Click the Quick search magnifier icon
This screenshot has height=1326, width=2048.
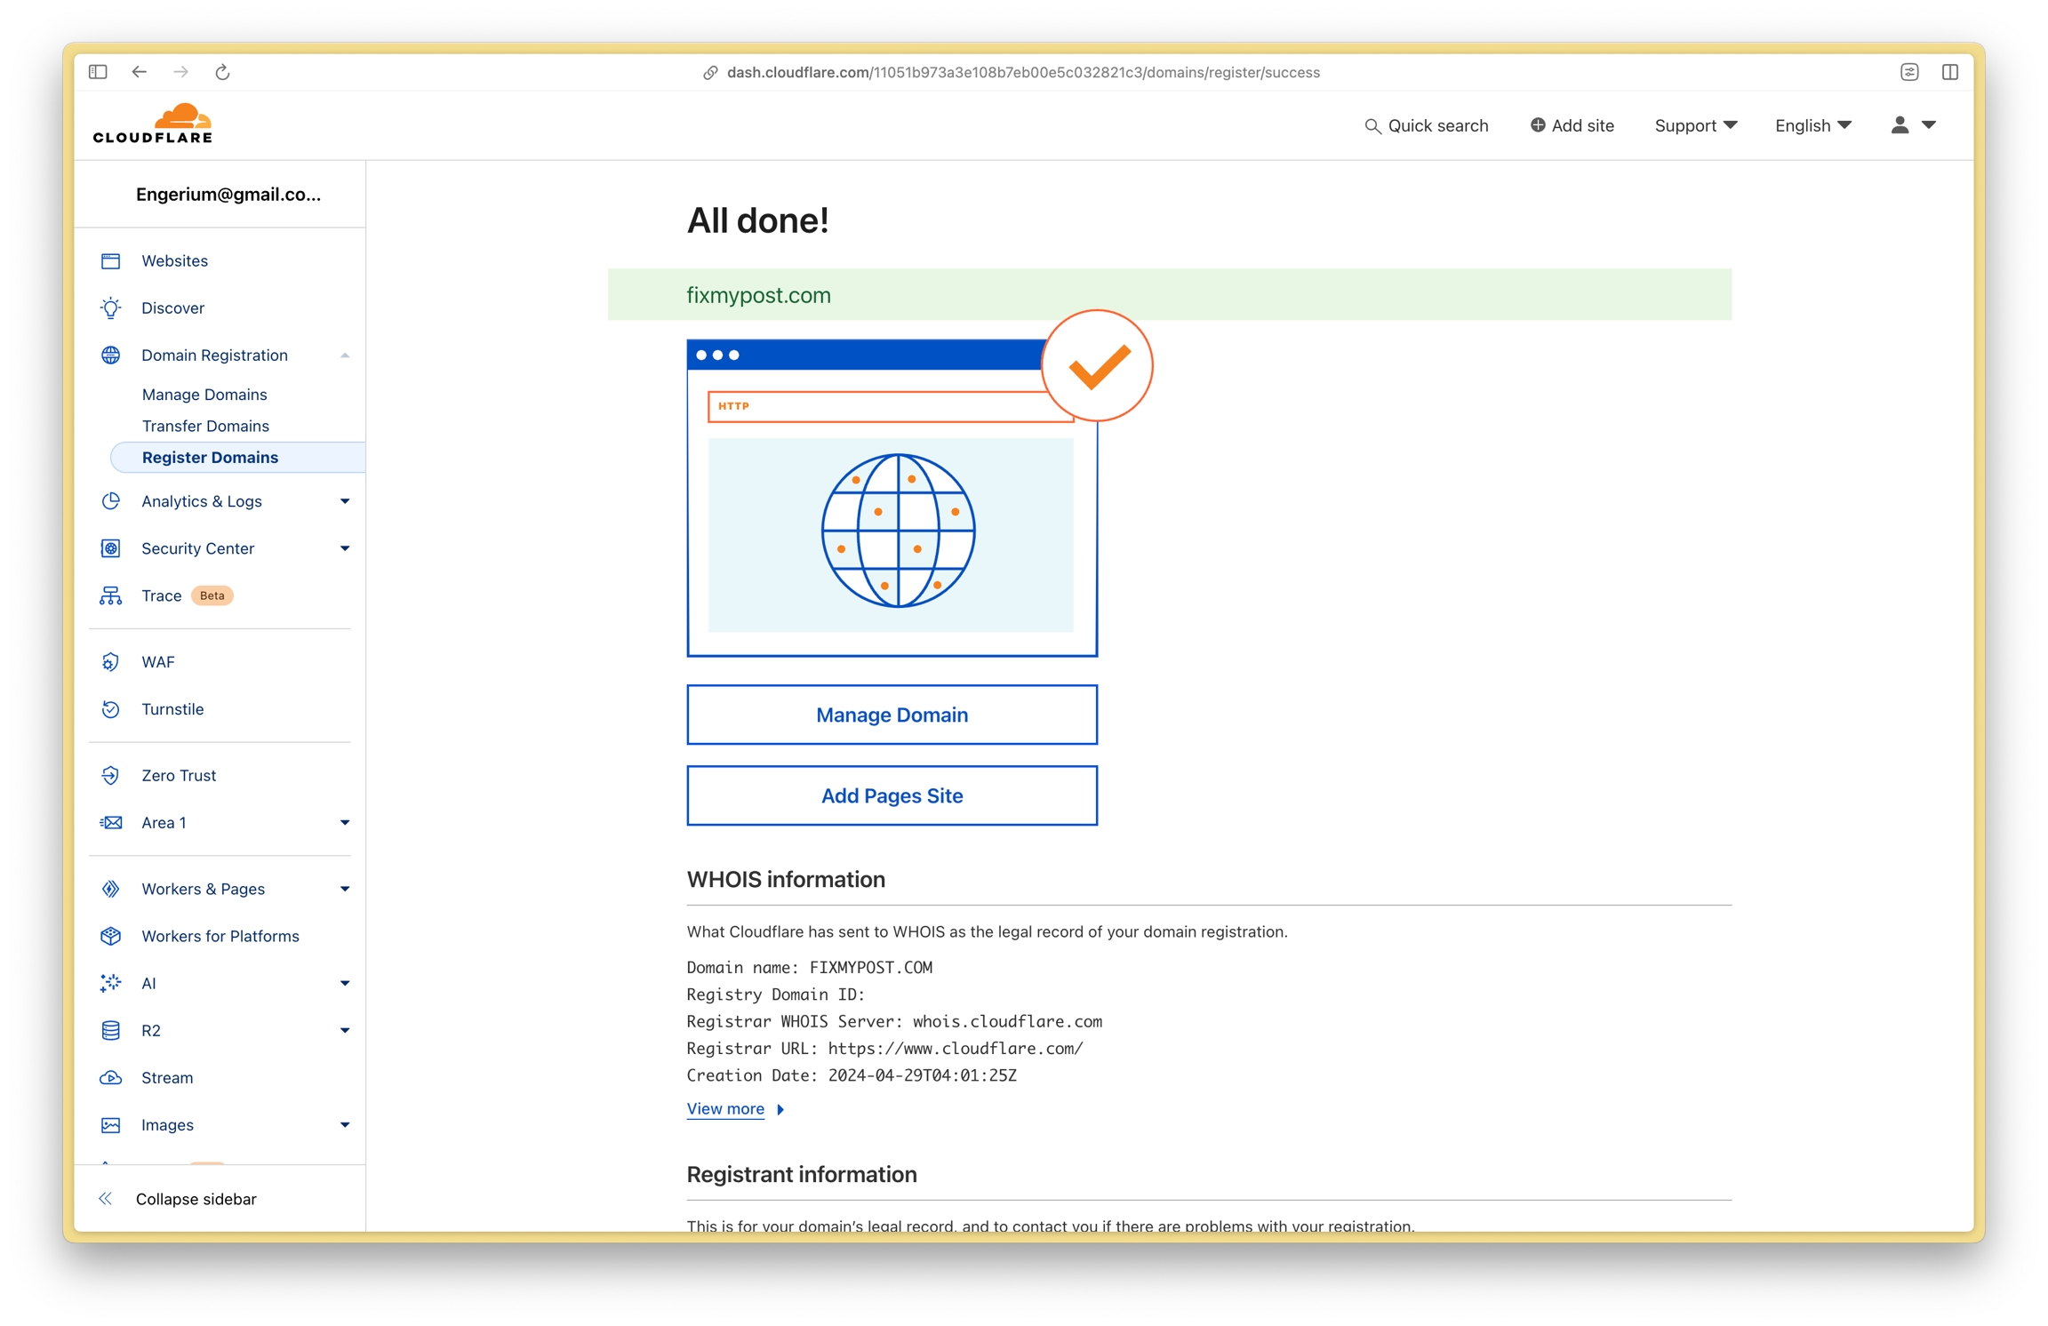[1372, 126]
